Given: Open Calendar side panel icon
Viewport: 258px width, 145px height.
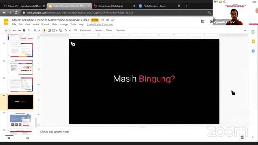Looking at the screenshot, I should [253, 32].
